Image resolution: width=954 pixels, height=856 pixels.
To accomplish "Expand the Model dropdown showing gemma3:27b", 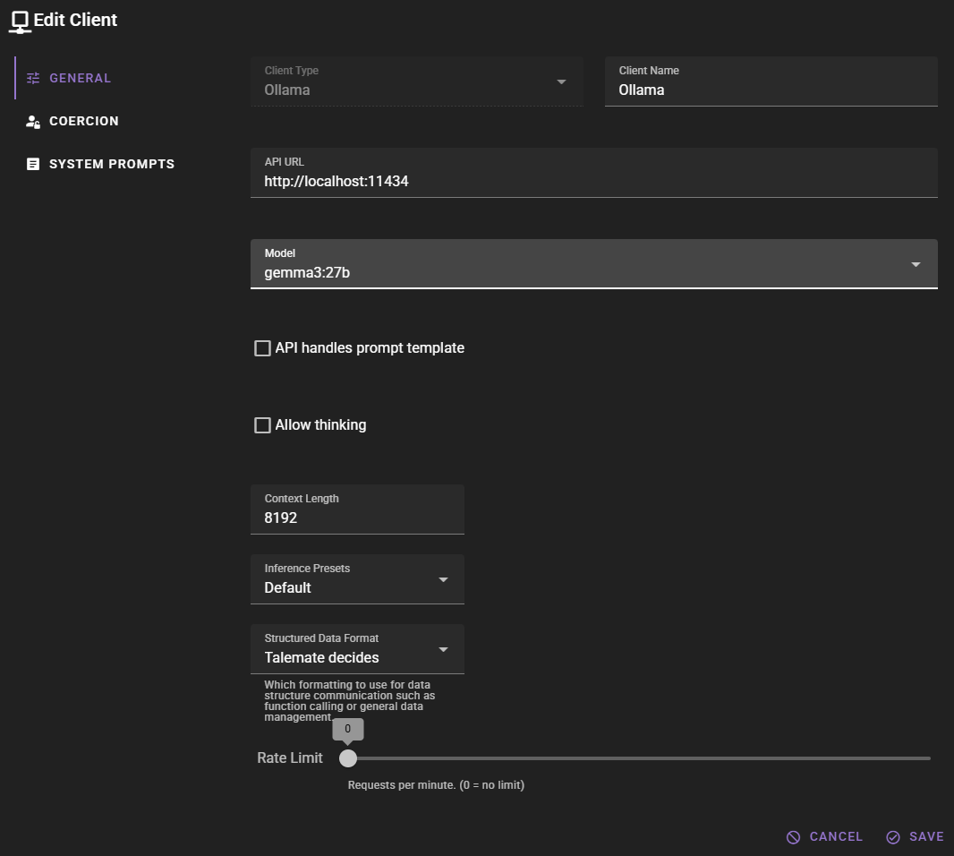I will 916,264.
